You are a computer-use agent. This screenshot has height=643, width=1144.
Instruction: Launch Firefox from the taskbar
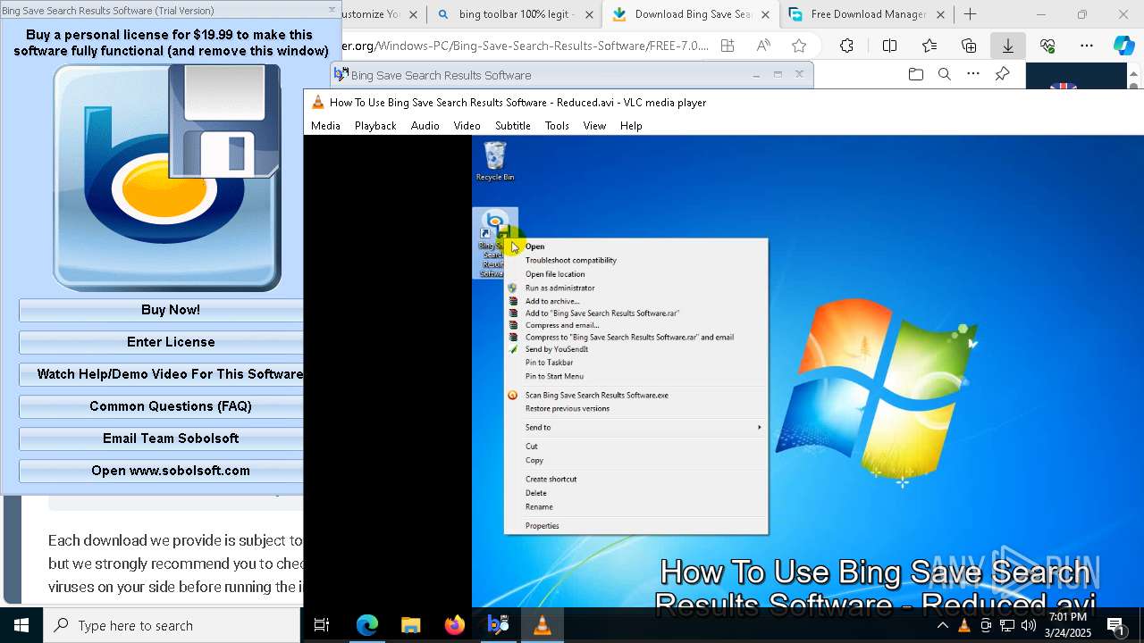pyautogui.click(x=455, y=625)
